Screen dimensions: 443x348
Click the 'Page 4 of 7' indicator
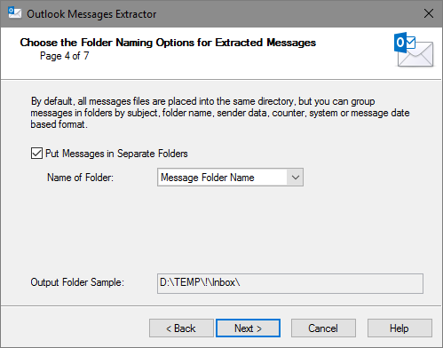(65, 56)
